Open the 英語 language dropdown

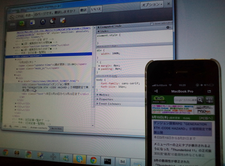tap(29, 15)
